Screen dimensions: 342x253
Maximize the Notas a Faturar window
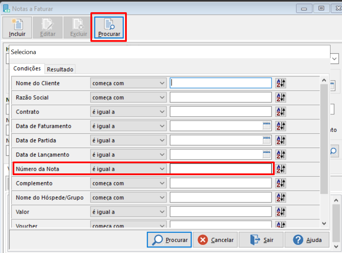pos(321,8)
